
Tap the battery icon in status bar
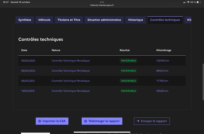coord(199,2)
